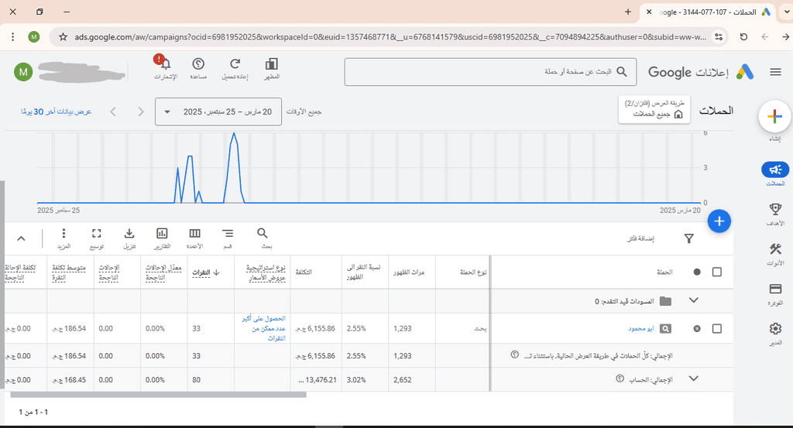
Task: Open the help (مساعدة) icon
Action: (x=198, y=64)
